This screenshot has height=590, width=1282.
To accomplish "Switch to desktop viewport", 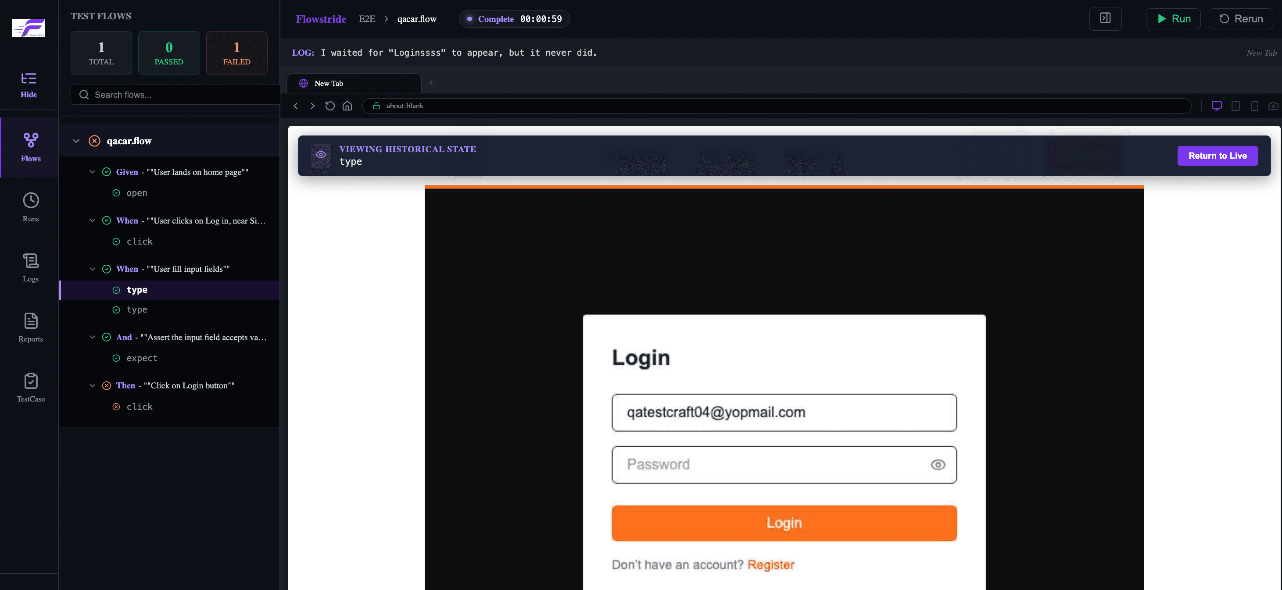I will (x=1216, y=106).
